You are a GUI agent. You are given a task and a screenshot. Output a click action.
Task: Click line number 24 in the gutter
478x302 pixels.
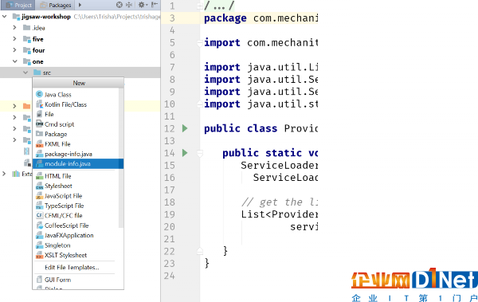click(169, 276)
